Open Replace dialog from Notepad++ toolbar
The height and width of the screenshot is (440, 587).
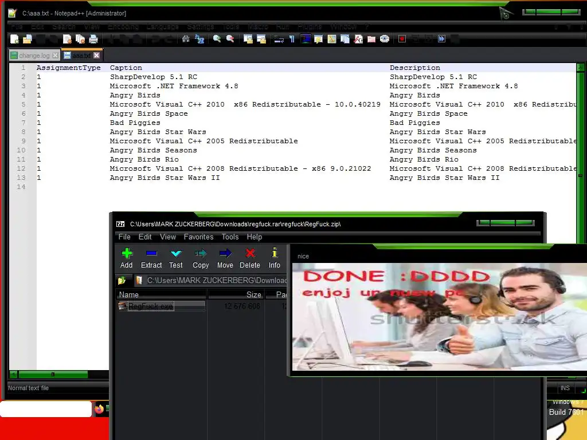point(199,39)
